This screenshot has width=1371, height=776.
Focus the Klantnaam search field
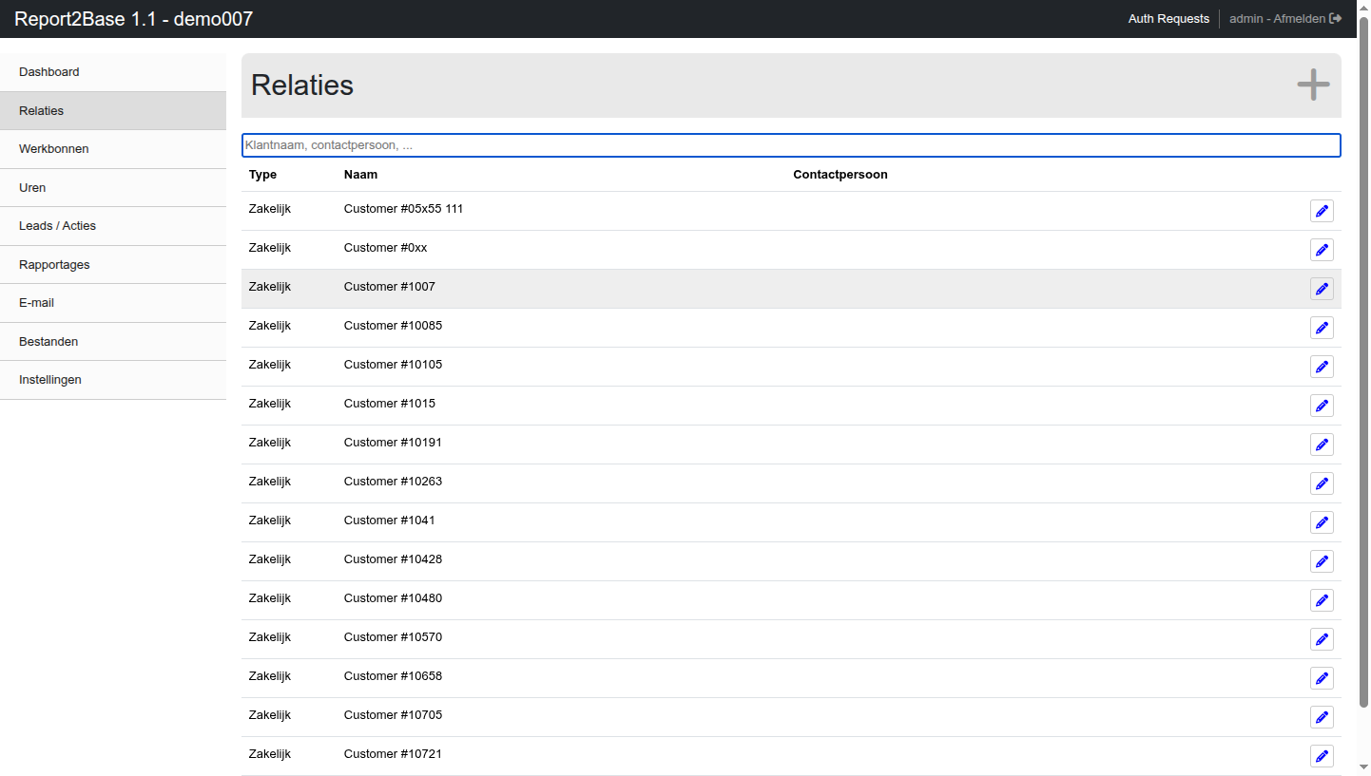point(790,145)
